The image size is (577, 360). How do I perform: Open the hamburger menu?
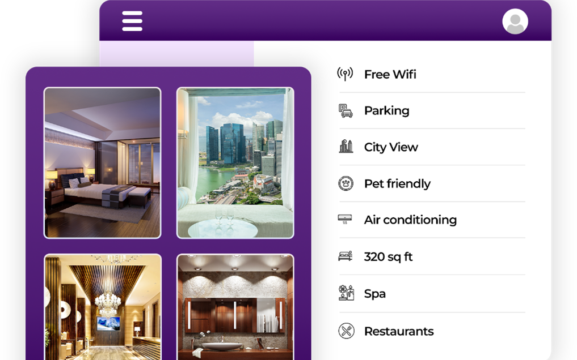(132, 21)
